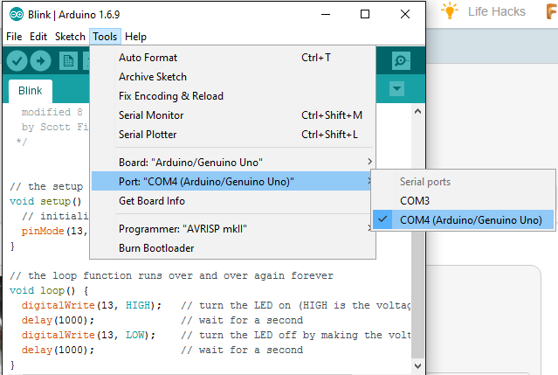Click the Life Hacks link in browser
The width and height of the screenshot is (558, 375).
496,11
